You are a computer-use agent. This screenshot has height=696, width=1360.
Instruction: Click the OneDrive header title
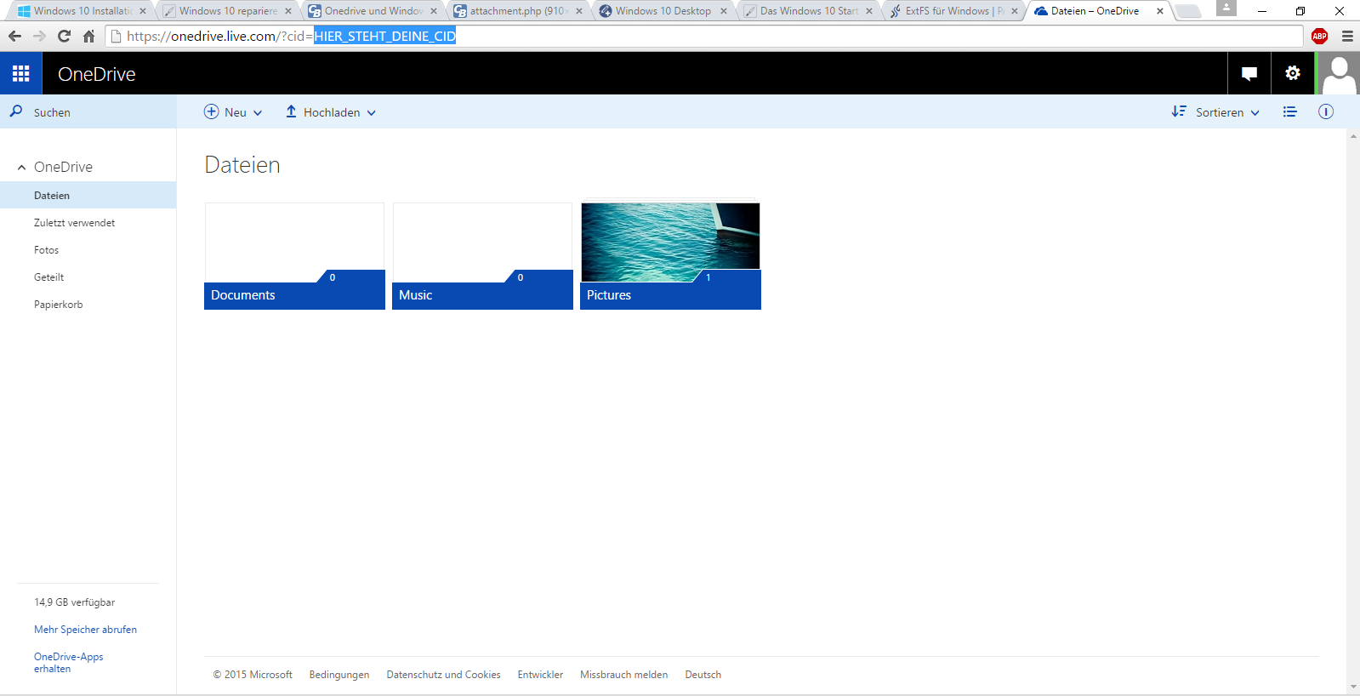[97, 74]
